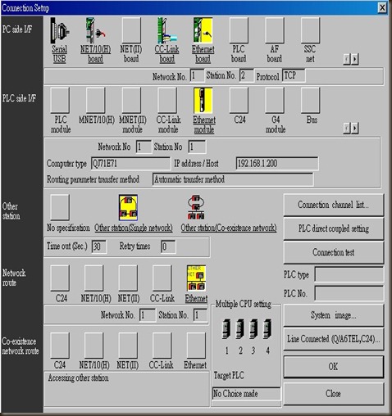Viewport: 392px width, 416px height.
Task: Click the Close button
Action: click(334, 394)
